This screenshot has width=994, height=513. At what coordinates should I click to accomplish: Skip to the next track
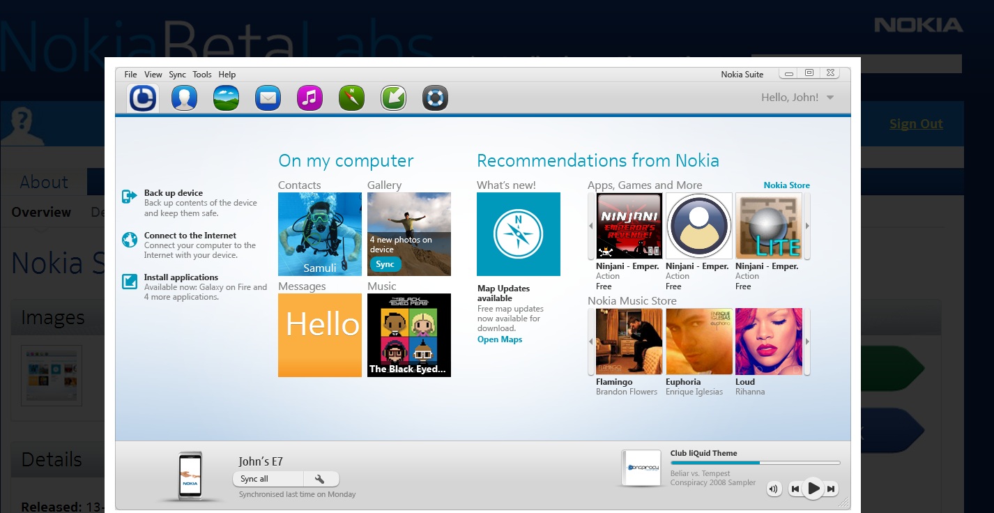831,489
